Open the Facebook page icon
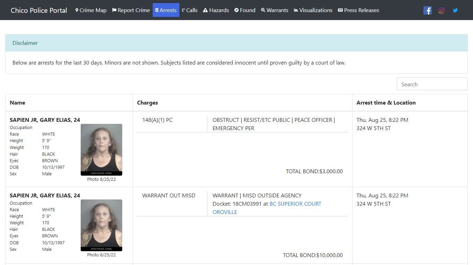Viewport: 473px width, 265px height. click(428, 10)
